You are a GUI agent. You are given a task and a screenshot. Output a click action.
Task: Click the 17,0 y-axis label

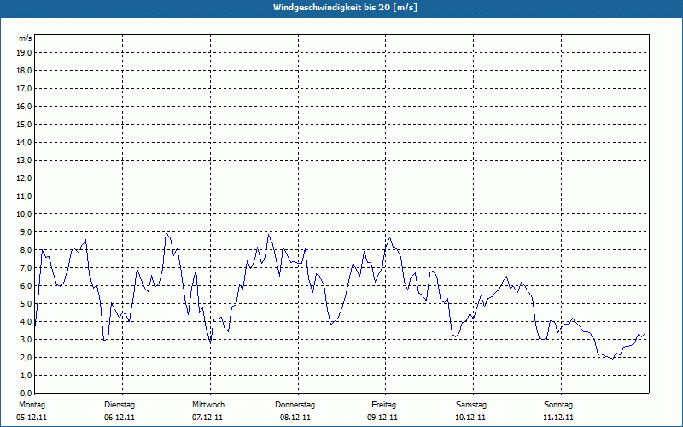point(24,89)
